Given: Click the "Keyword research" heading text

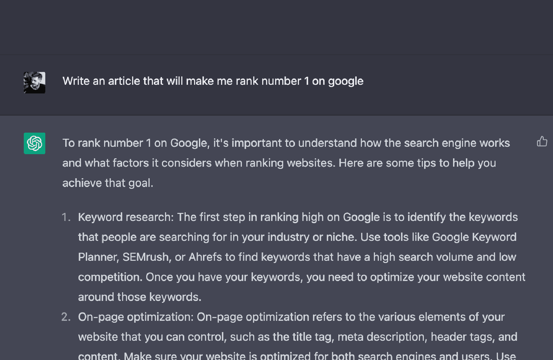Looking at the screenshot, I should 125,217.
